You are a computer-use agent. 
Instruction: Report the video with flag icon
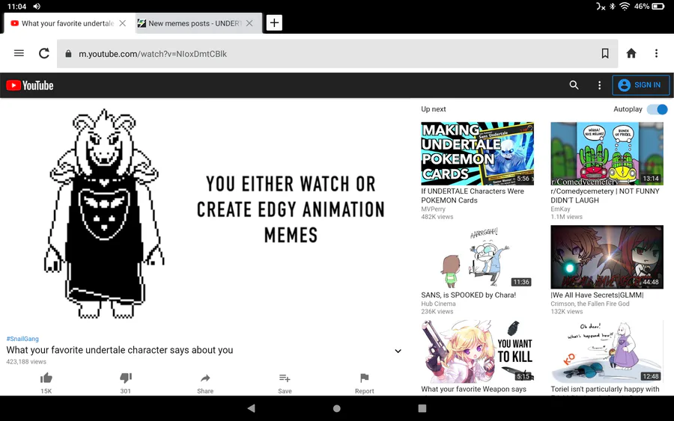[x=364, y=378]
